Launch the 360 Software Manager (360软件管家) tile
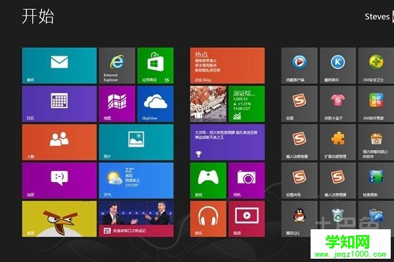The width and height of the screenshot is (394, 262). pos(376,103)
